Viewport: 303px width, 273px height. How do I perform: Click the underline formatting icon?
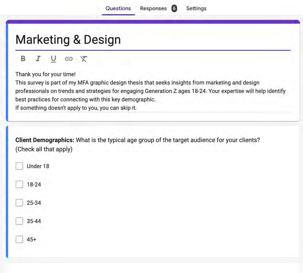[x=53, y=59]
